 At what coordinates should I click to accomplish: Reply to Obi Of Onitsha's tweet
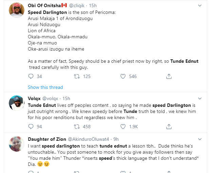click(x=31, y=76)
